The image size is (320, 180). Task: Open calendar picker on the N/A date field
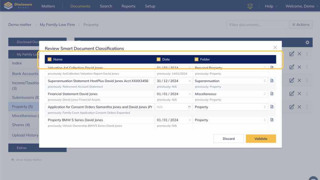click(189, 107)
